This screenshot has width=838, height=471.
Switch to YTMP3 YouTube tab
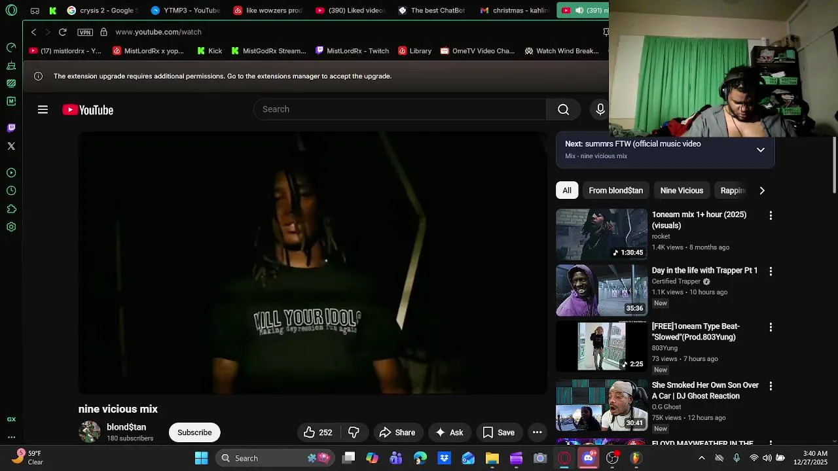click(186, 10)
